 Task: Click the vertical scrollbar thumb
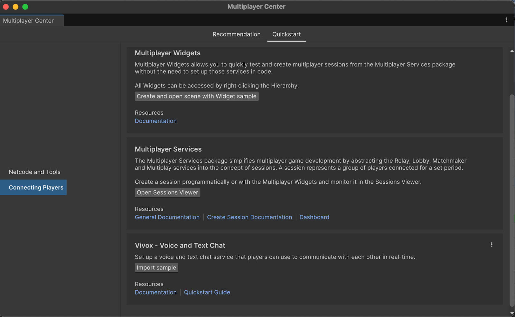(512, 200)
